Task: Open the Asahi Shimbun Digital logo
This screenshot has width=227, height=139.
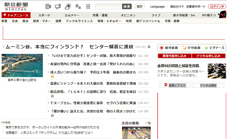Action: [x=16, y=6]
